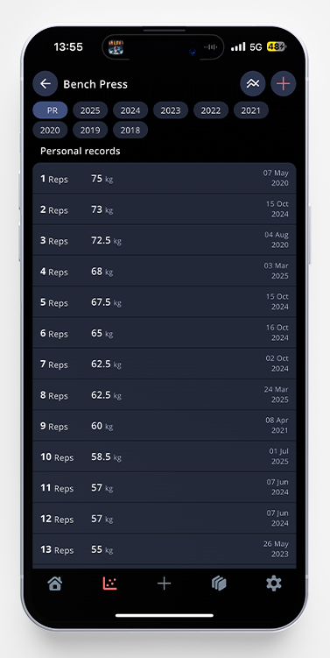
Task: Select the PR filter chip
Action: coord(50,110)
